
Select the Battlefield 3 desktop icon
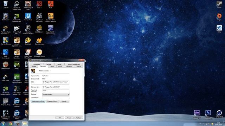point(6,17)
